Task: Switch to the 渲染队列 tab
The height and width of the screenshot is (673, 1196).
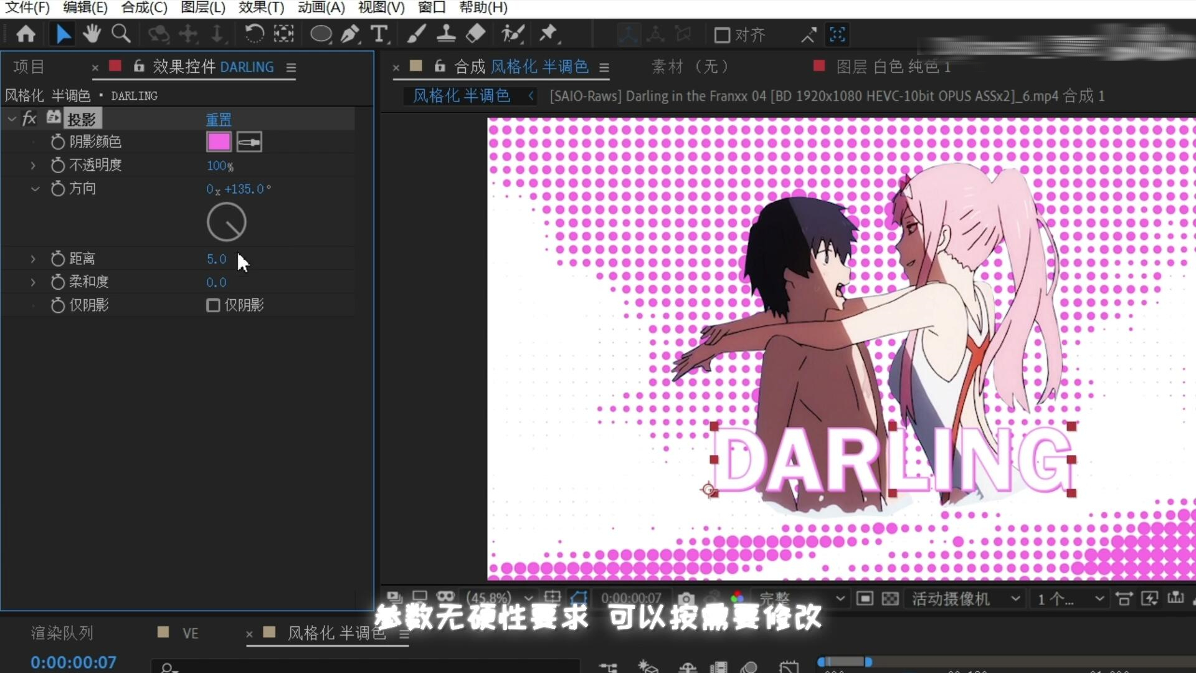Action: tap(62, 633)
